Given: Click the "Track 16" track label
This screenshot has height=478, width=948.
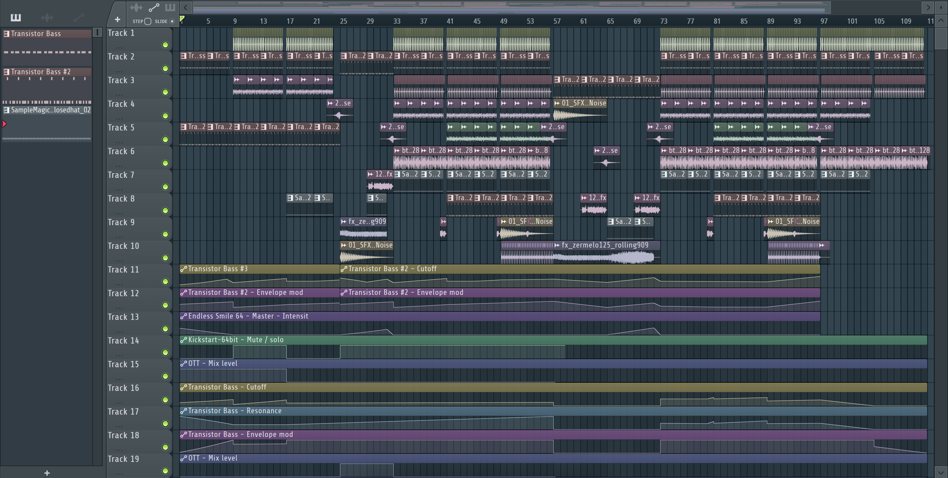Looking at the screenshot, I should 123,388.
